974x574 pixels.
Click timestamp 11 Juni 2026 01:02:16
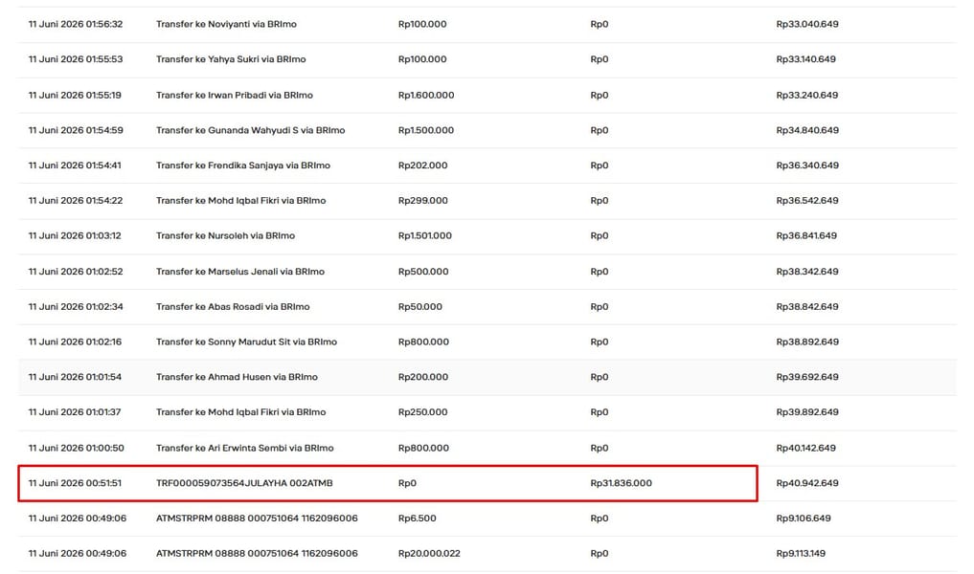coord(75,342)
